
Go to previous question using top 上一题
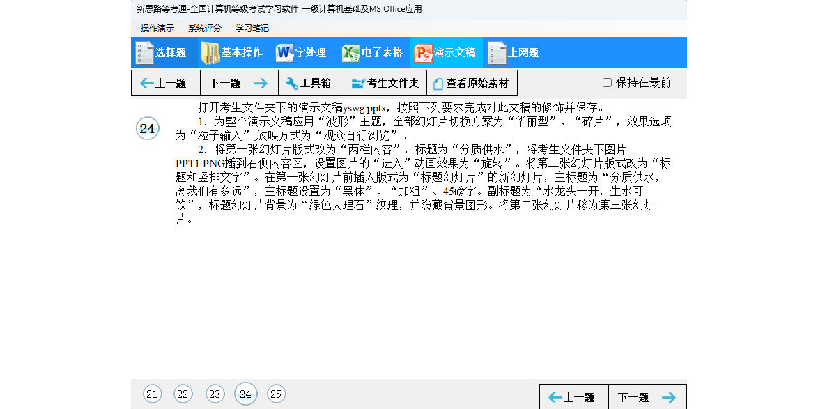[x=165, y=84]
